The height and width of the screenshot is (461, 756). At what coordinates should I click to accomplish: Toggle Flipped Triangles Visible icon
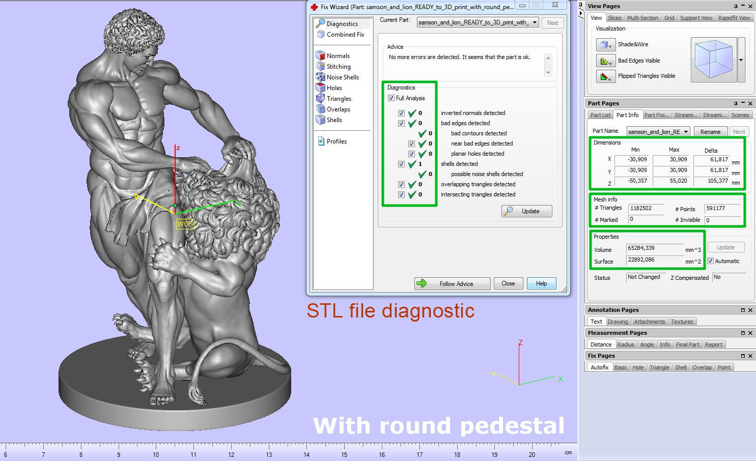[605, 76]
